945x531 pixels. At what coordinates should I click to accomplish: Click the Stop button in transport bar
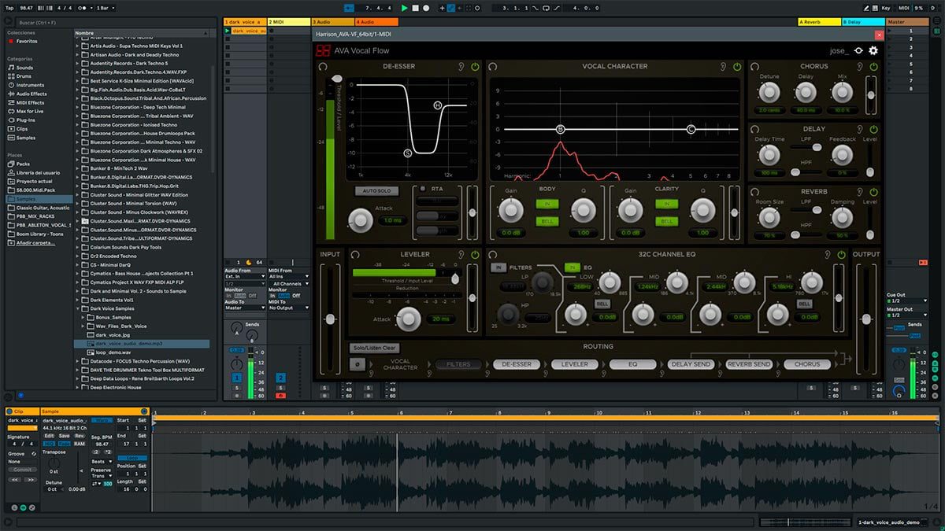(416, 8)
